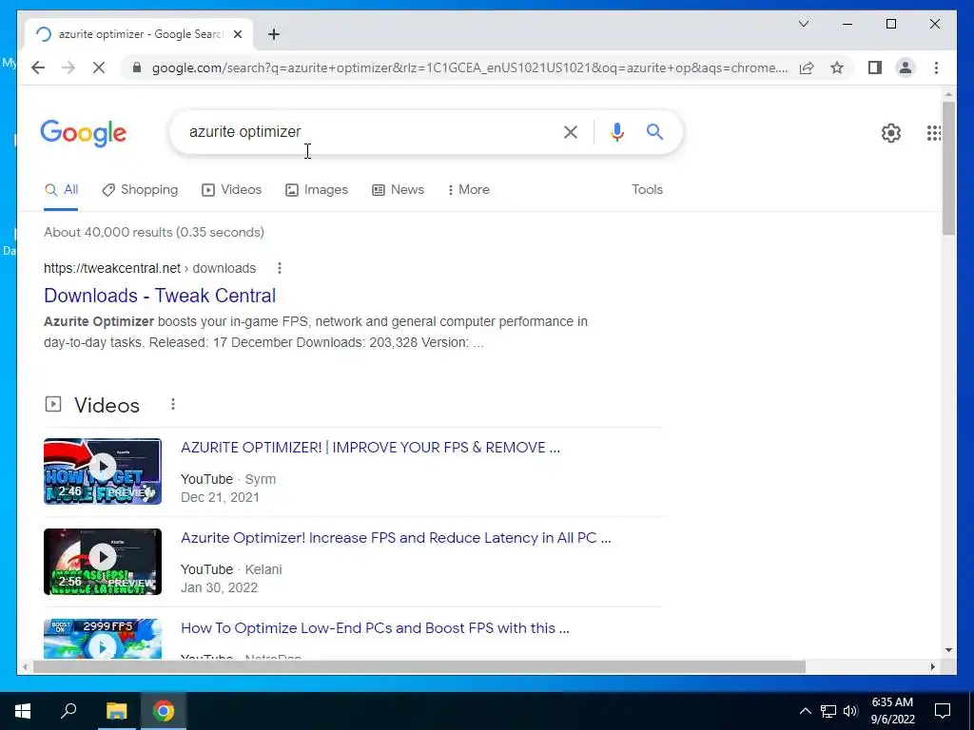Play the 2999 FPS video thumbnail

(103, 639)
